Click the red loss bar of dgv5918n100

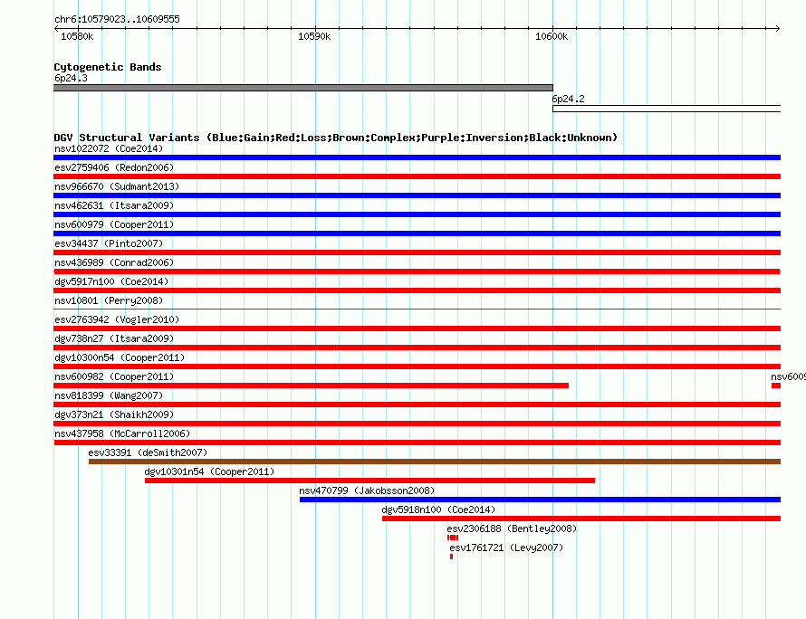(581, 519)
